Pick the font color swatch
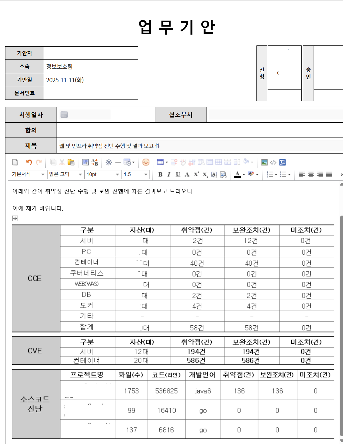This screenshot has height=444, width=343. (237, 174)
